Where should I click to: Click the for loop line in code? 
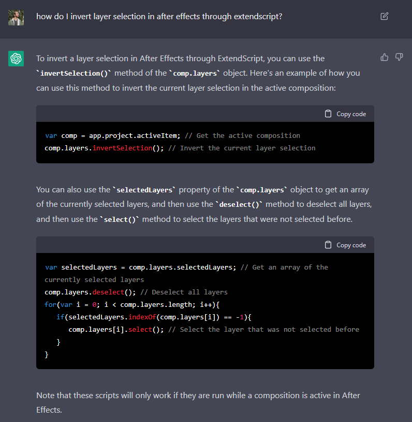pyautogui.click(x=132, y=305)
